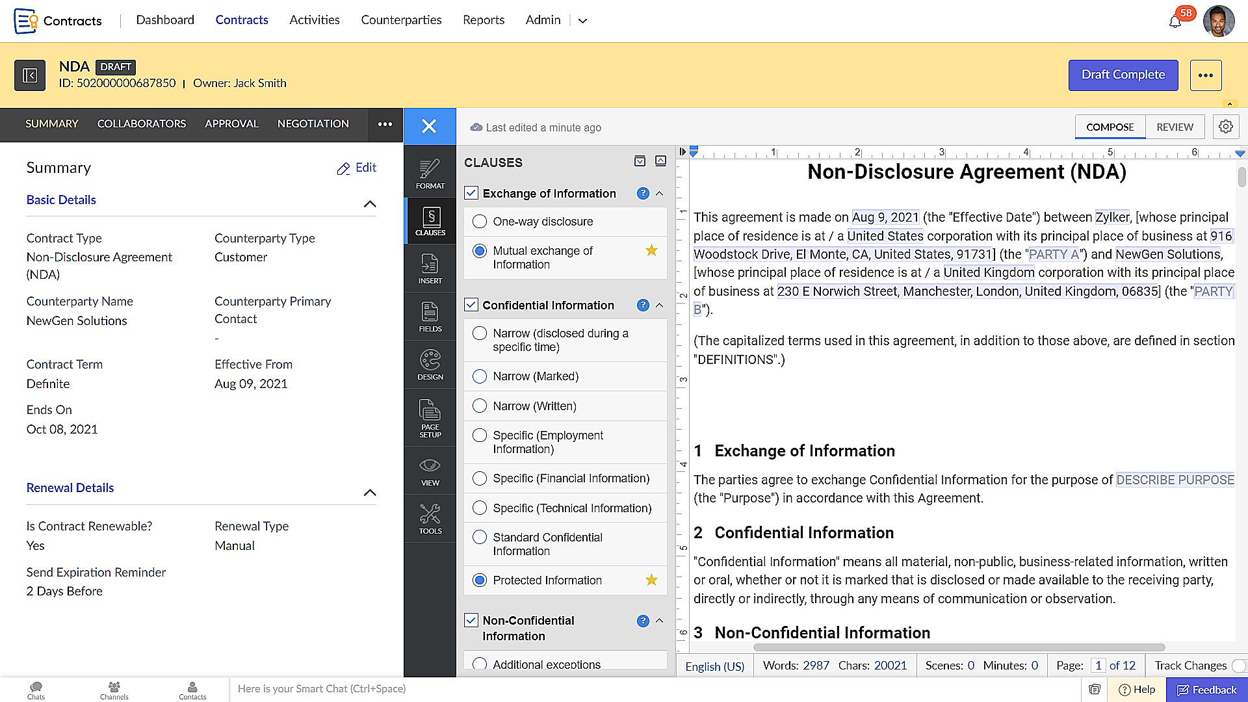1248x702 pixels.
Task: Click the notification bell icon
Action: pyautogui.click(x=1175, y=21)
